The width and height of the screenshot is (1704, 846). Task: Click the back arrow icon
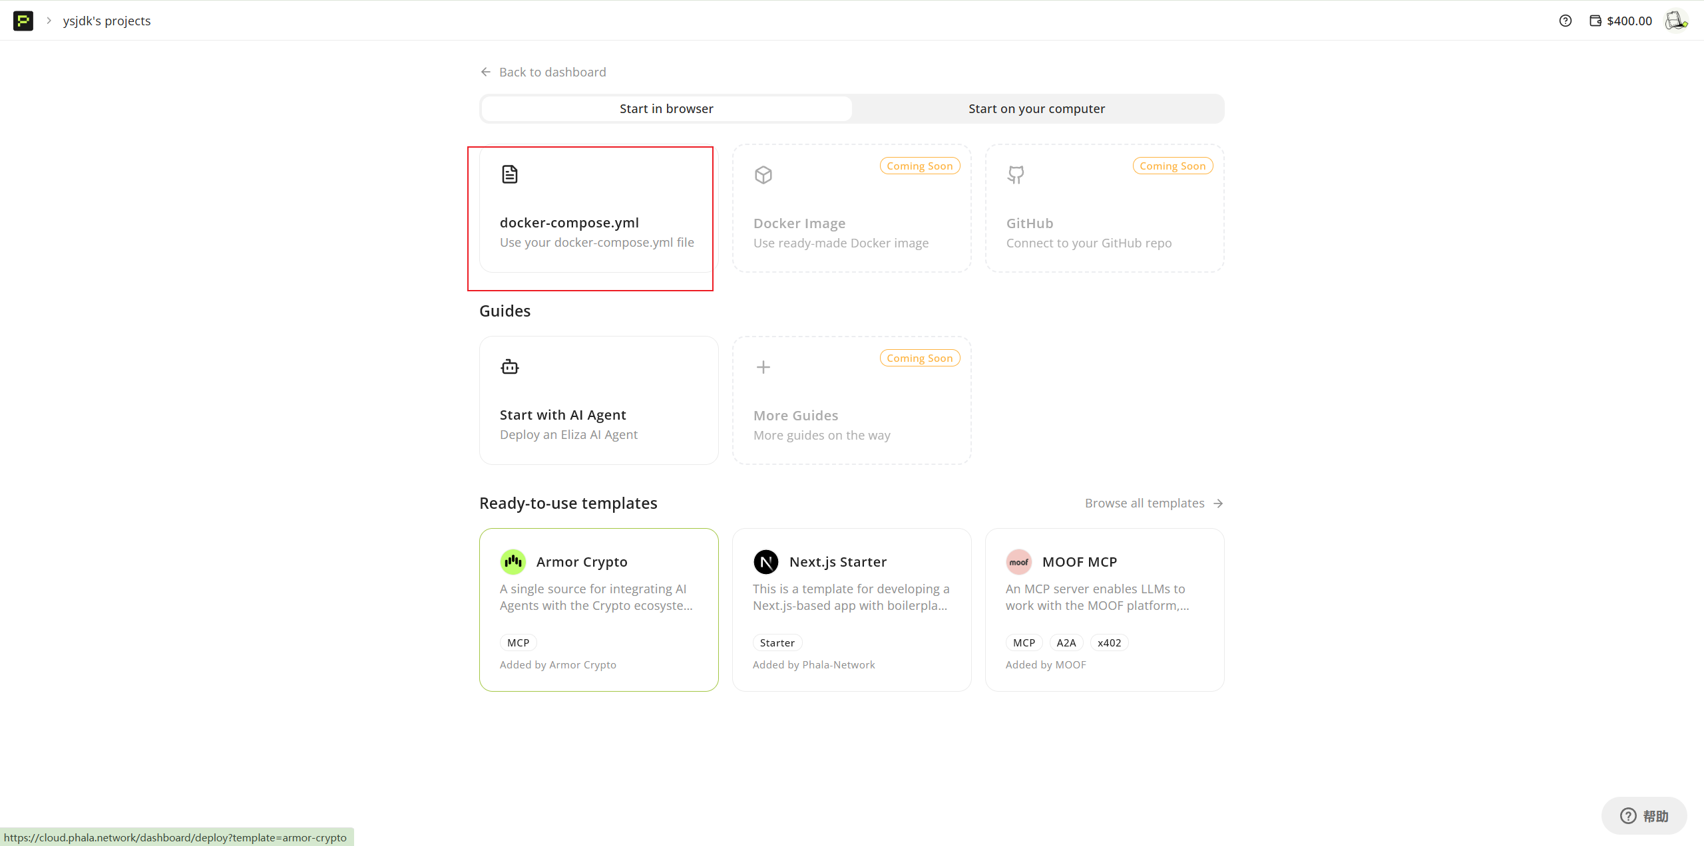coord(486,72)
